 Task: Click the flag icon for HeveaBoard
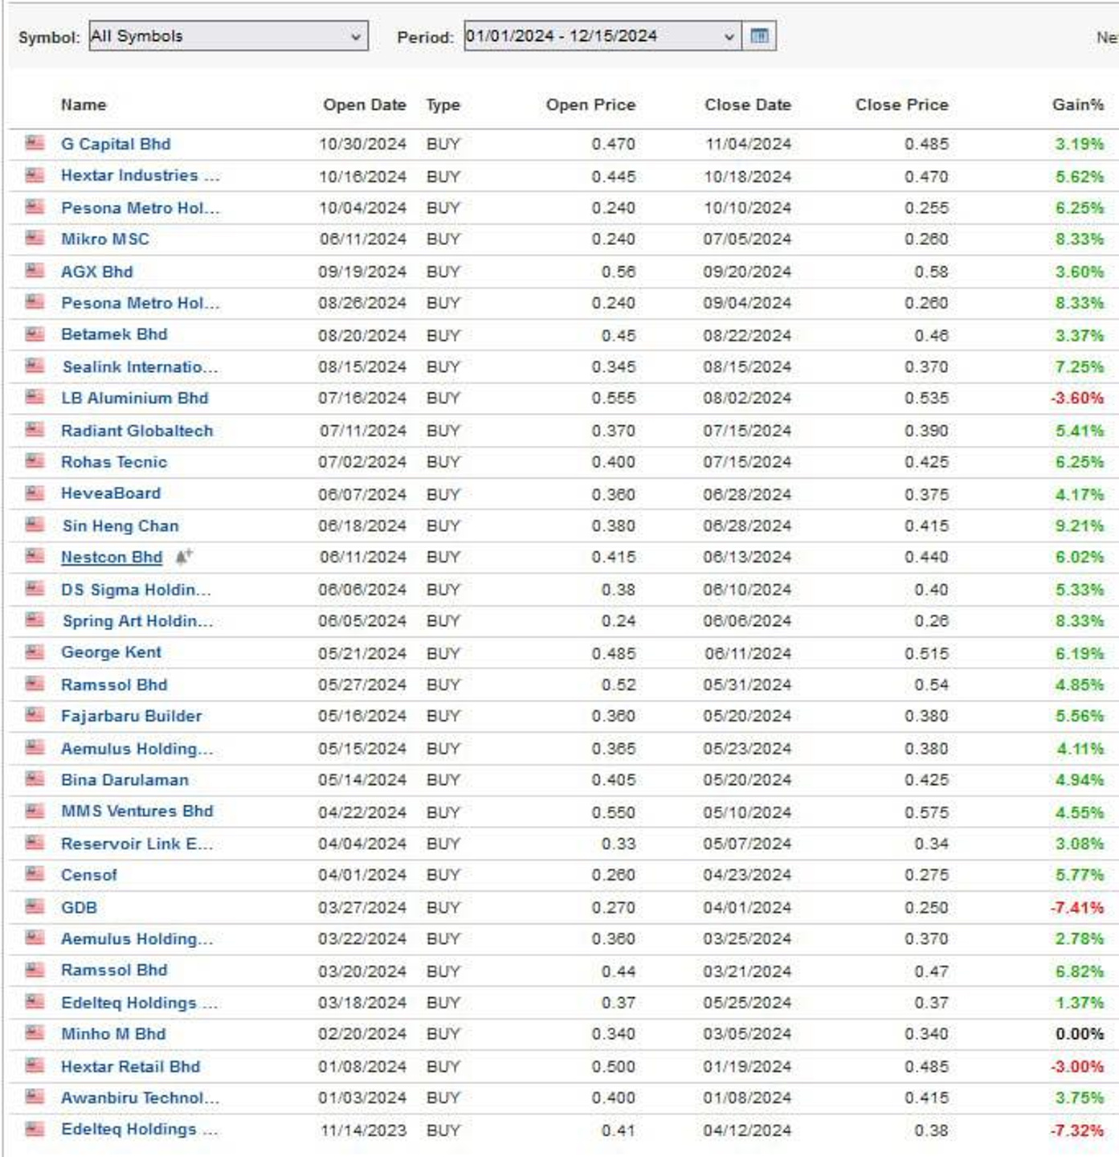tap(35, 493)
